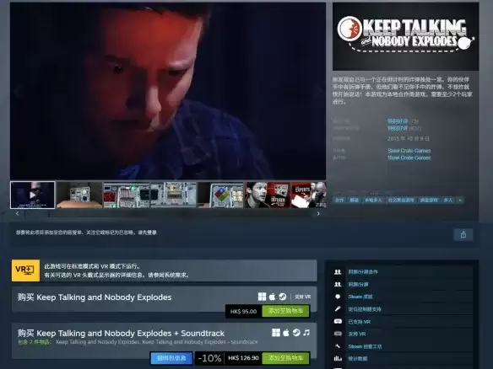
Task: Click the two-player icon beside 同屏/分屏
Action: [338, 284]
